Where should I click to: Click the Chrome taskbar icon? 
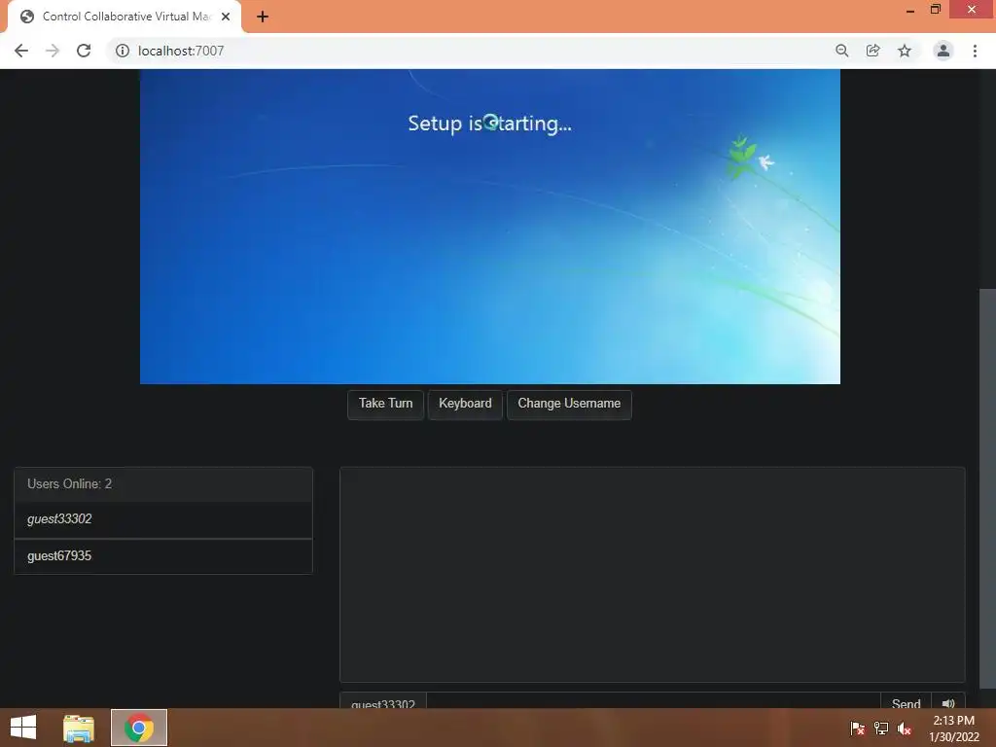click(139, 728)
